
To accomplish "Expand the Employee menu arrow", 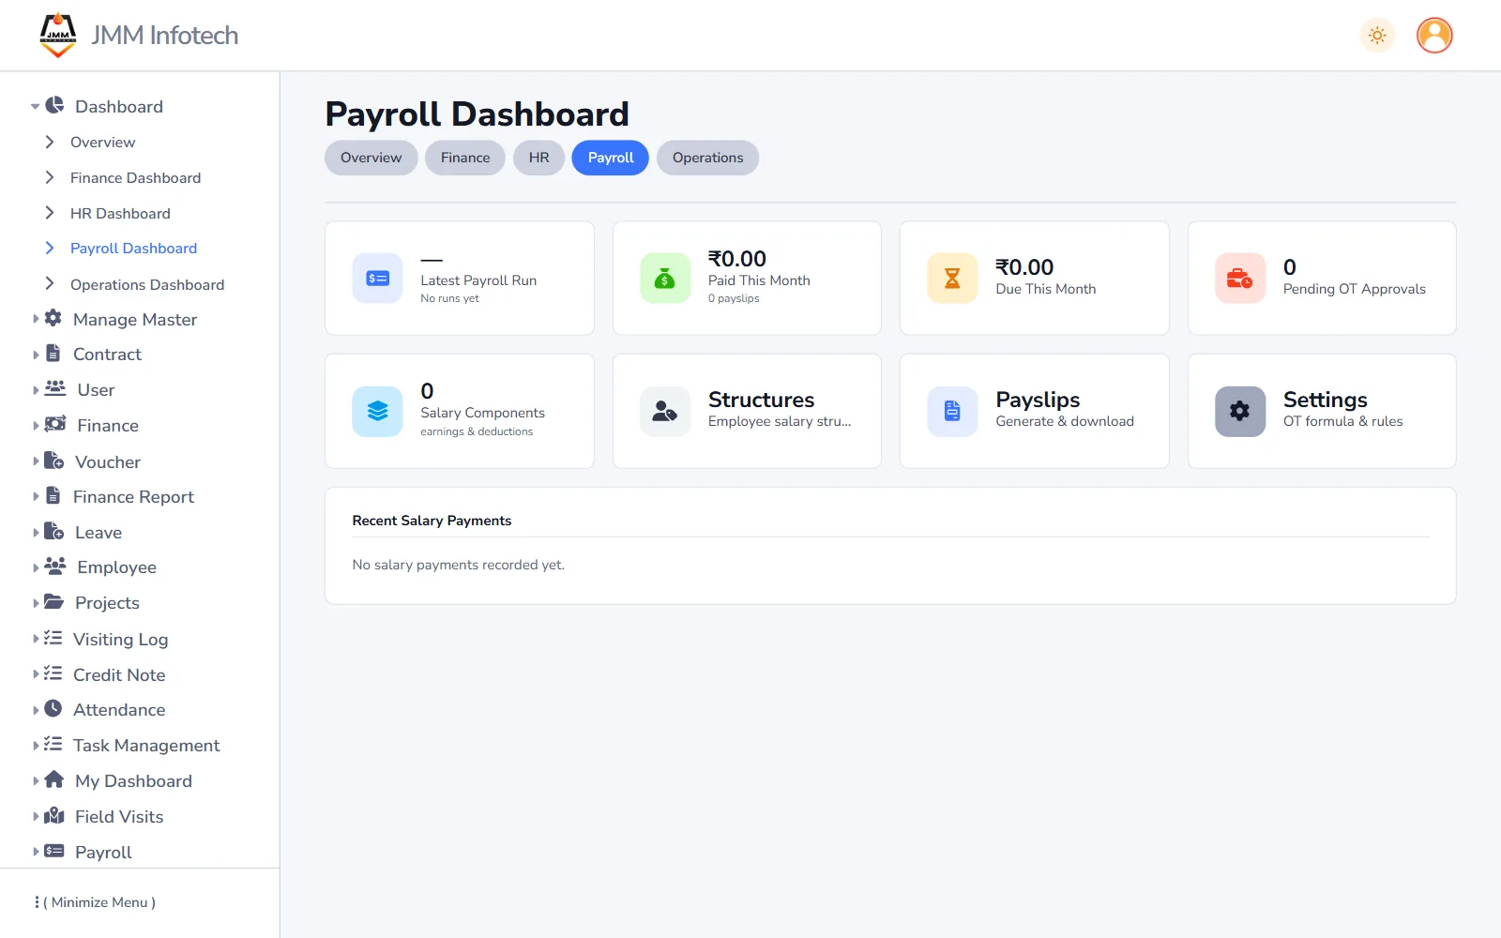I will click(36, 567).
